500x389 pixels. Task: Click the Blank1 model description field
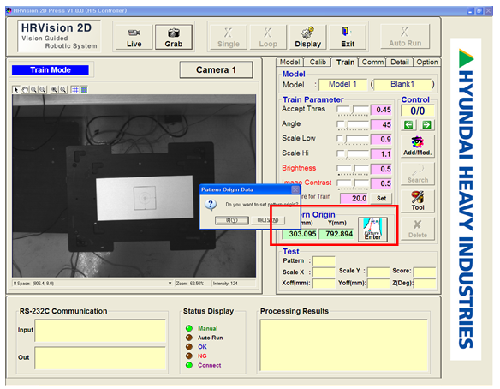402,84
